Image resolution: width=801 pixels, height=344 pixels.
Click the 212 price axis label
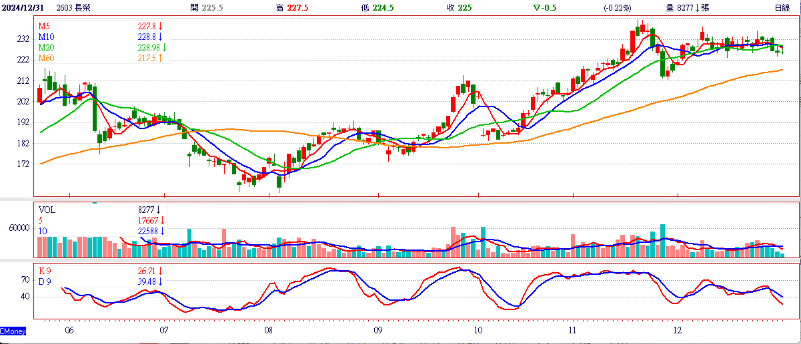tap(23, 81)
